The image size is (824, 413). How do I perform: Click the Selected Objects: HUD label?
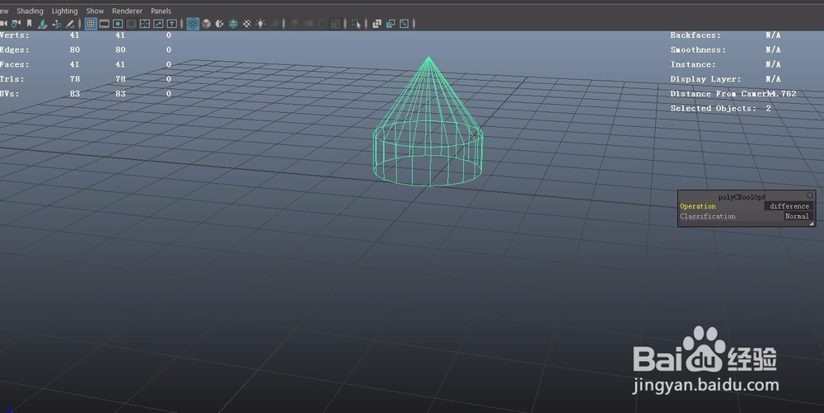pyautogui.click(x=713, y=108)
